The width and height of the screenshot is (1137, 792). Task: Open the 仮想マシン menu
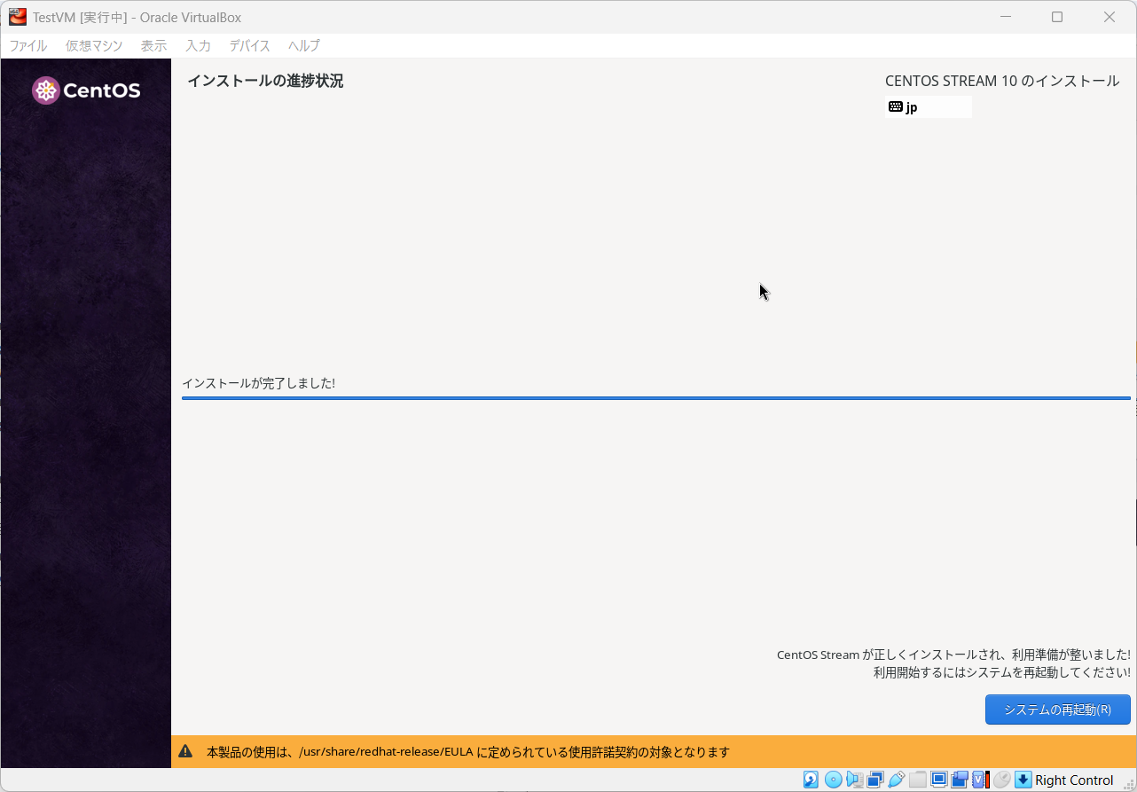pos(94,45)
